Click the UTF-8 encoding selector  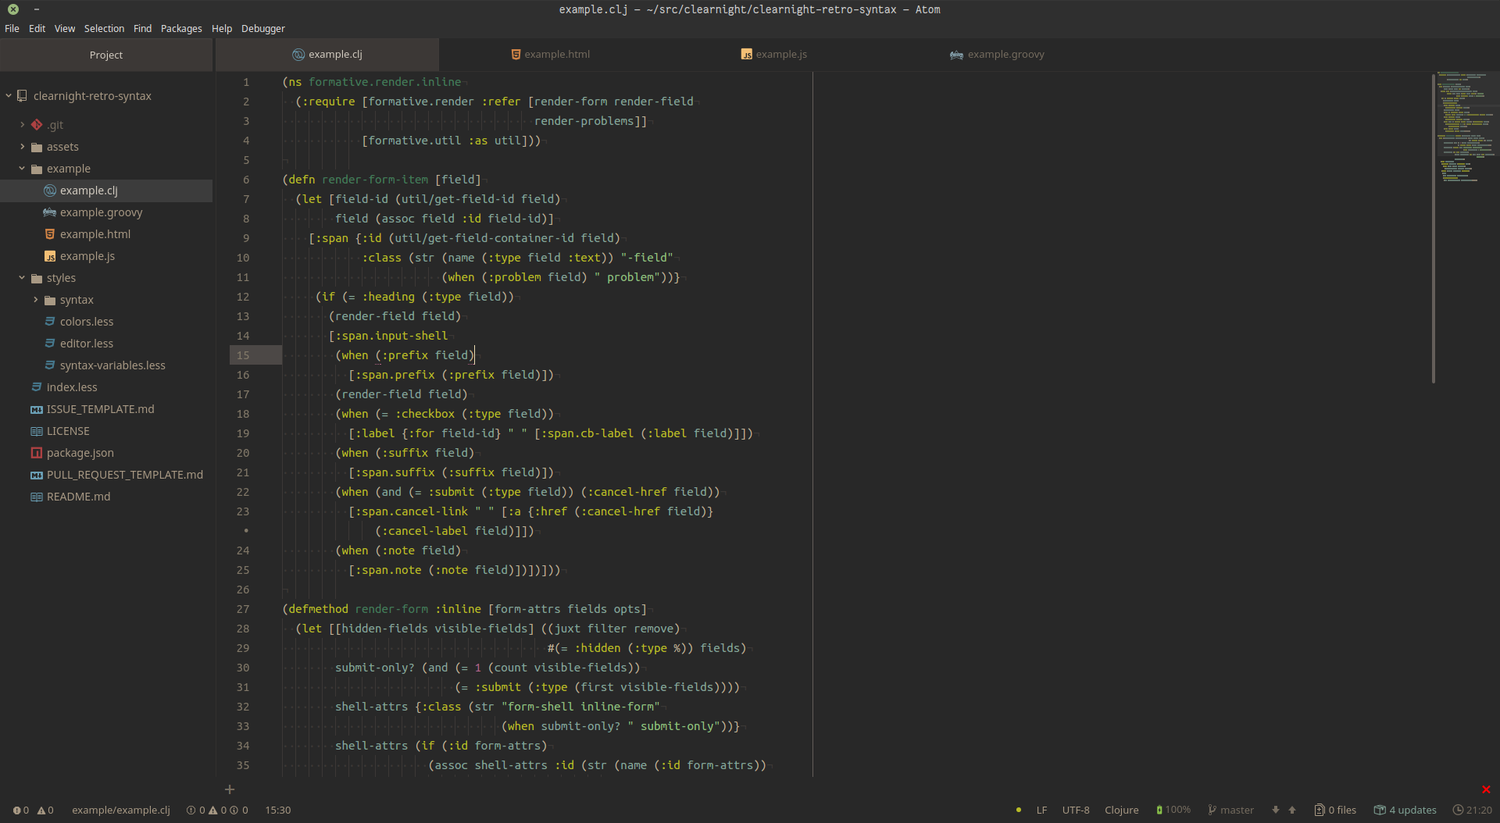point(1075,811)
